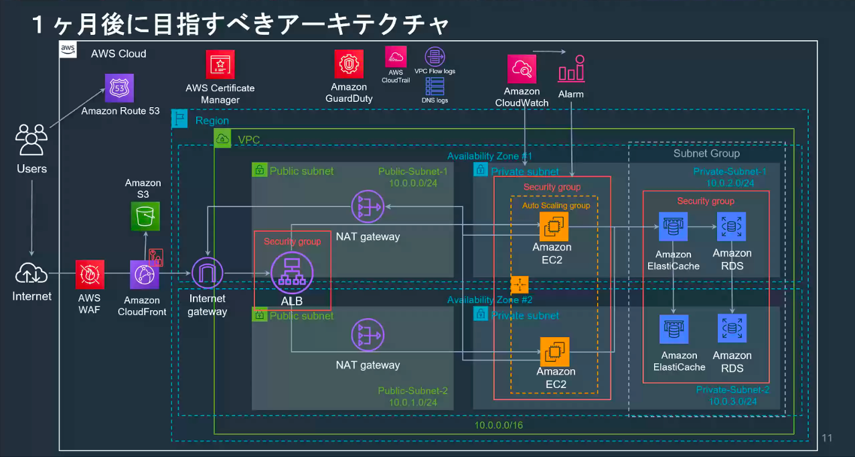Select the orange Auto Scaling arrows icon

520,285
